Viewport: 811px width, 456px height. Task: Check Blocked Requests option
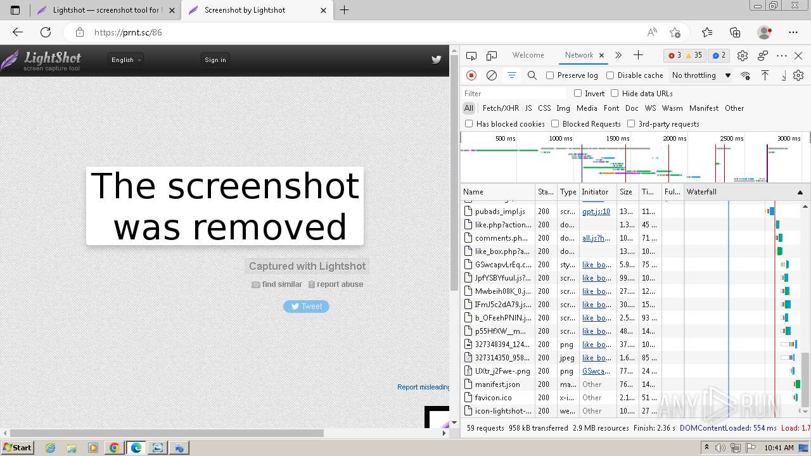click(x=555, y=123)
